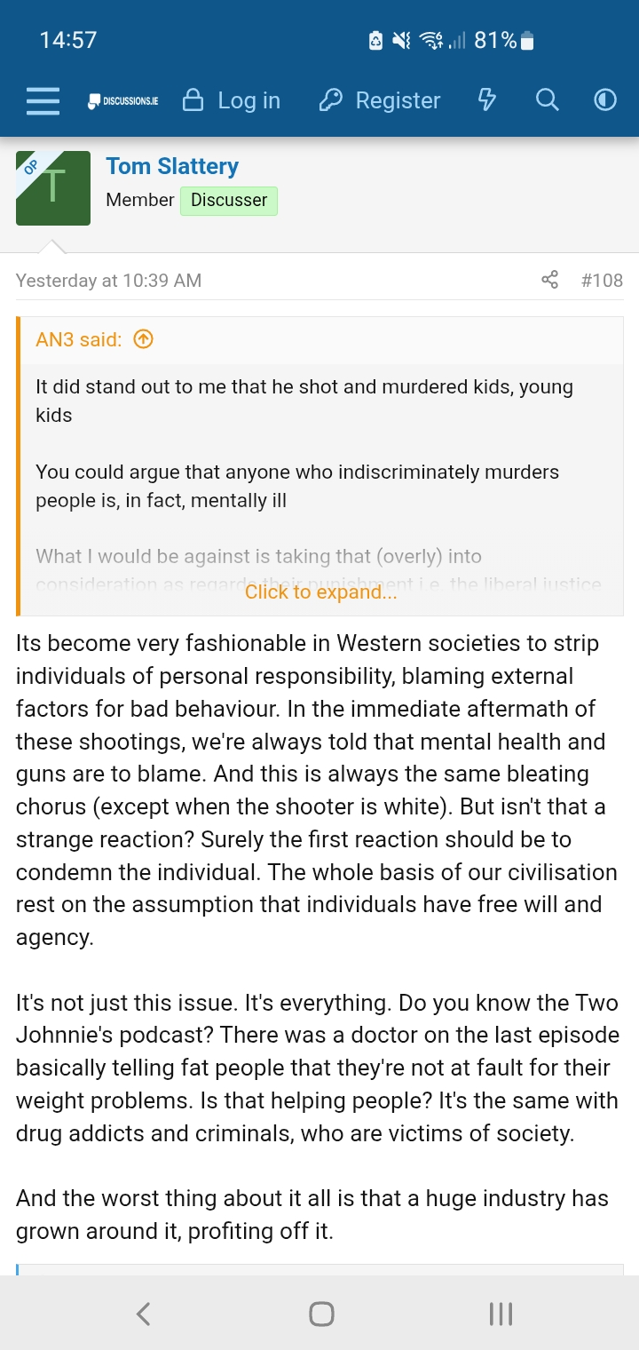639x1350 pixels.
Task: Select Log in menu item
Action: tap(231, 101)
